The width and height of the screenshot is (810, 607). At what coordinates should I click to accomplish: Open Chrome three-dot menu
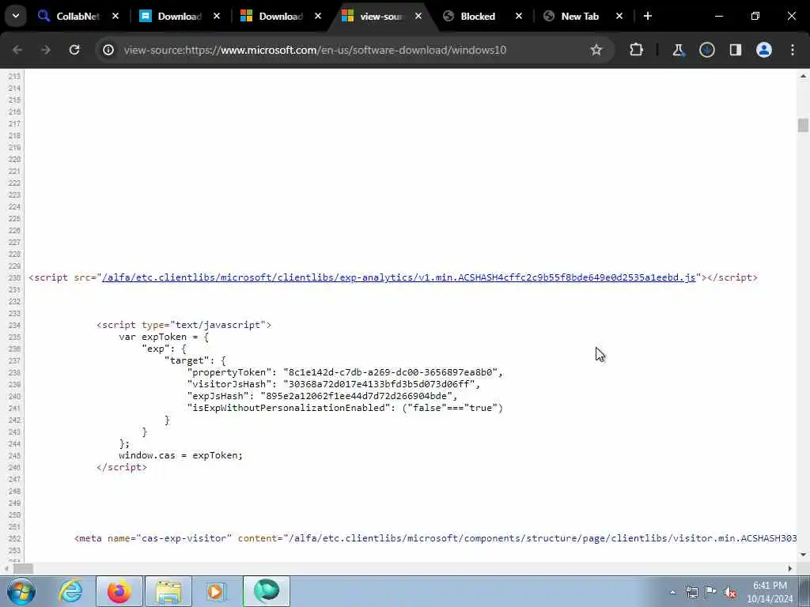coord(793,50)
